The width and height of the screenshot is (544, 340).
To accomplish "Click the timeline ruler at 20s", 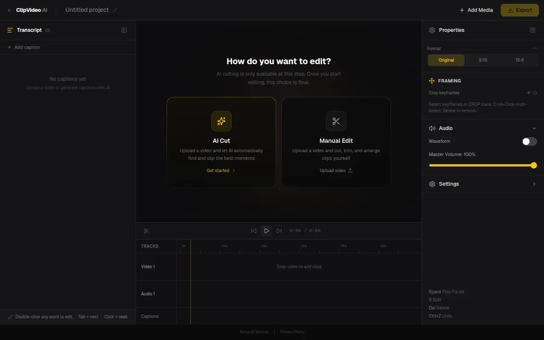I will (x=264, y=246).
